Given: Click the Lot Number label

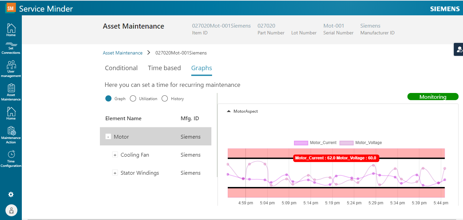Looking at the screenshot, I should coord(304,33).
